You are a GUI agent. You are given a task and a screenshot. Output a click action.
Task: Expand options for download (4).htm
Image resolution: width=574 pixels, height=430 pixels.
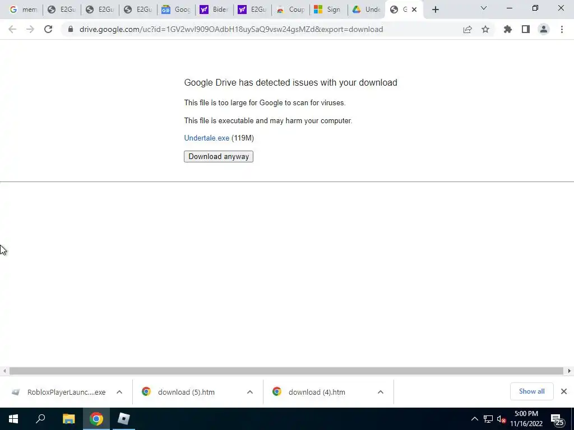pyautogui.click(x=381, y=392)
